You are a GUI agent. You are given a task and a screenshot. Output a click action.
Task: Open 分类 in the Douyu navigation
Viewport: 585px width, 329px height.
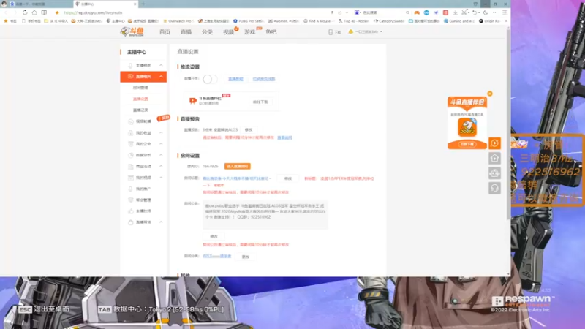tap(207, 32)
